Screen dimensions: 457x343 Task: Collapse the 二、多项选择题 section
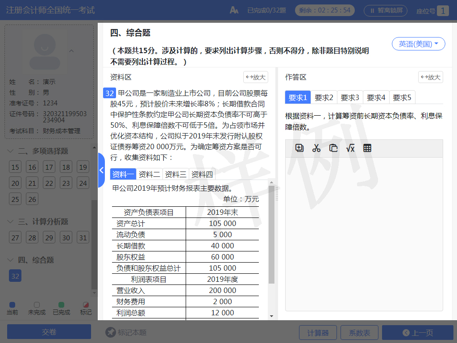pyautogui.click(x=11, y=151)
